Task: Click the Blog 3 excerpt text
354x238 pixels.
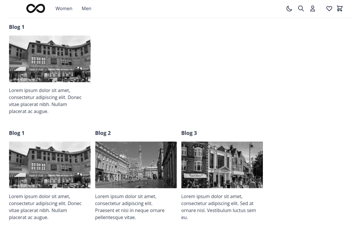Action: pos(219,207)
